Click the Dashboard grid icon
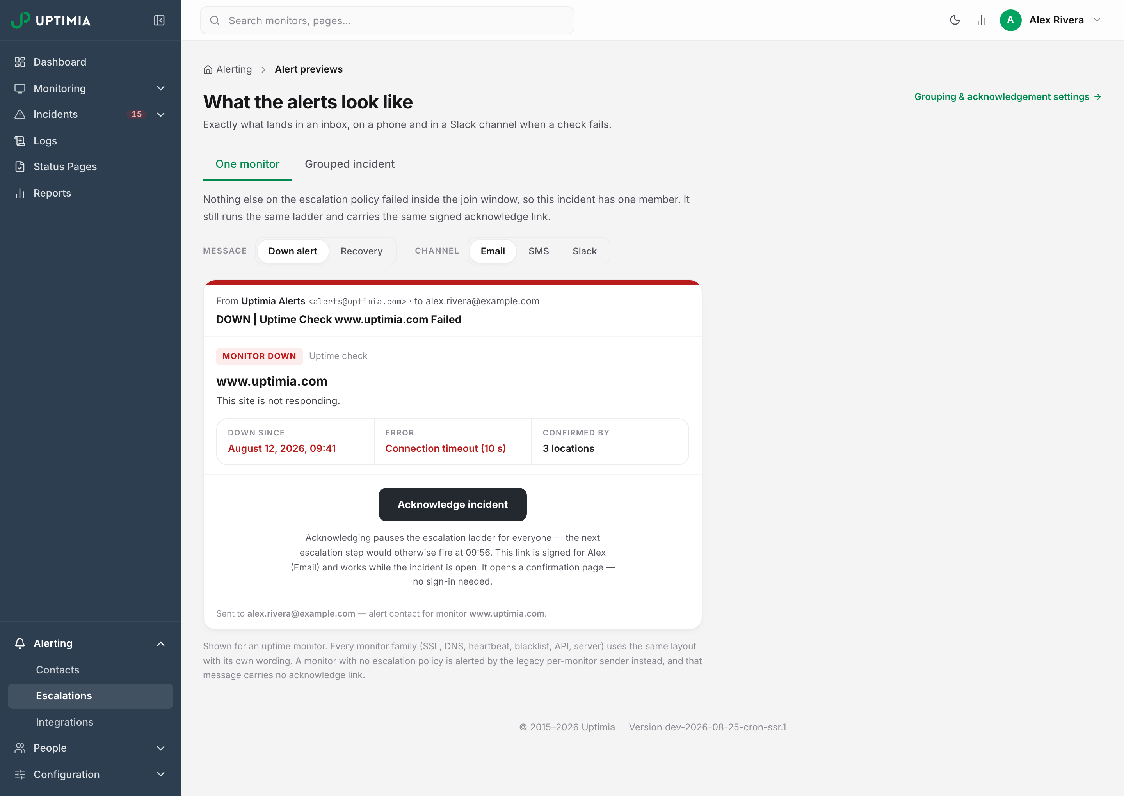Viewport: 1124px width, 796px height. click(20, 62)
